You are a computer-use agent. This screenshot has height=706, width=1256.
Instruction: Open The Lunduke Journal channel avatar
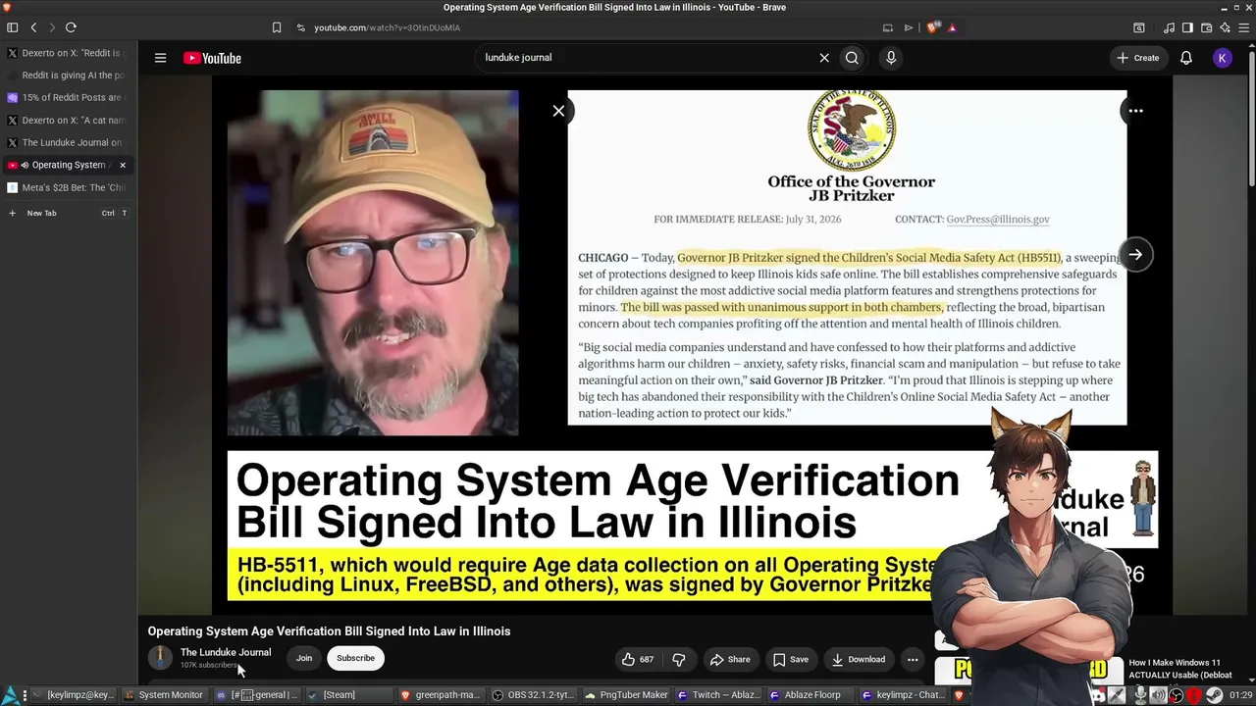point(160,658)
